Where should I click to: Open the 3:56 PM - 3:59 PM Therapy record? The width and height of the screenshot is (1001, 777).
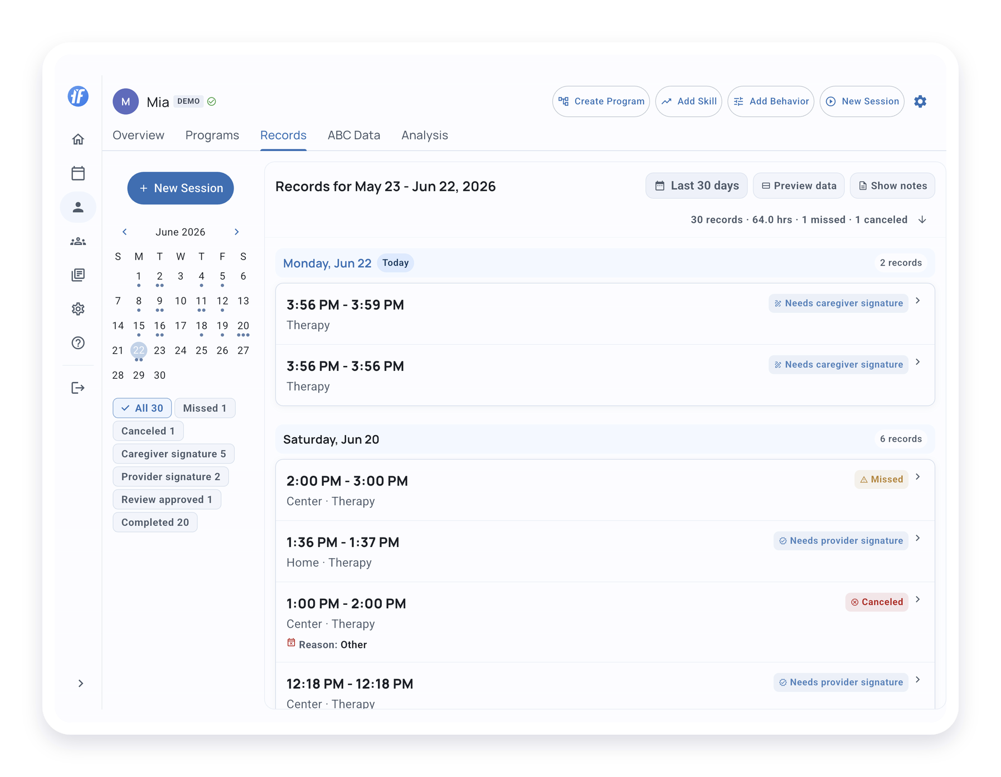605,314
